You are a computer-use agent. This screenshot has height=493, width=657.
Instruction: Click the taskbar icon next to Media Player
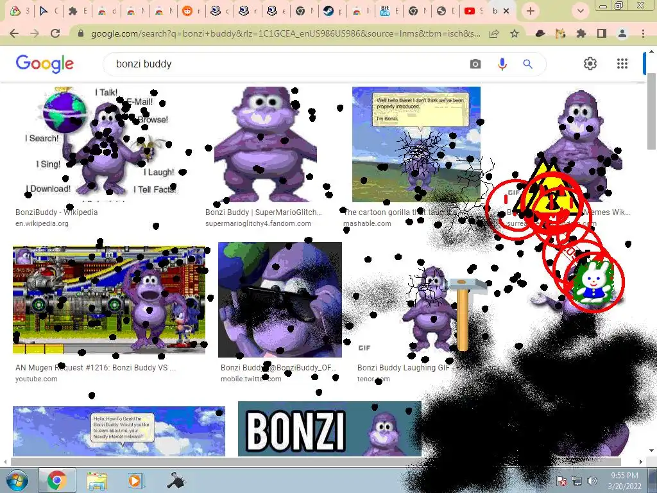pos(176,480)
